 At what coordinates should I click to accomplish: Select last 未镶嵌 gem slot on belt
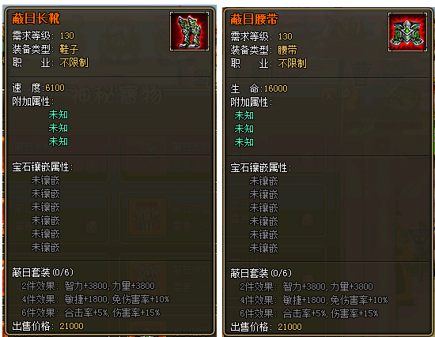263,248
